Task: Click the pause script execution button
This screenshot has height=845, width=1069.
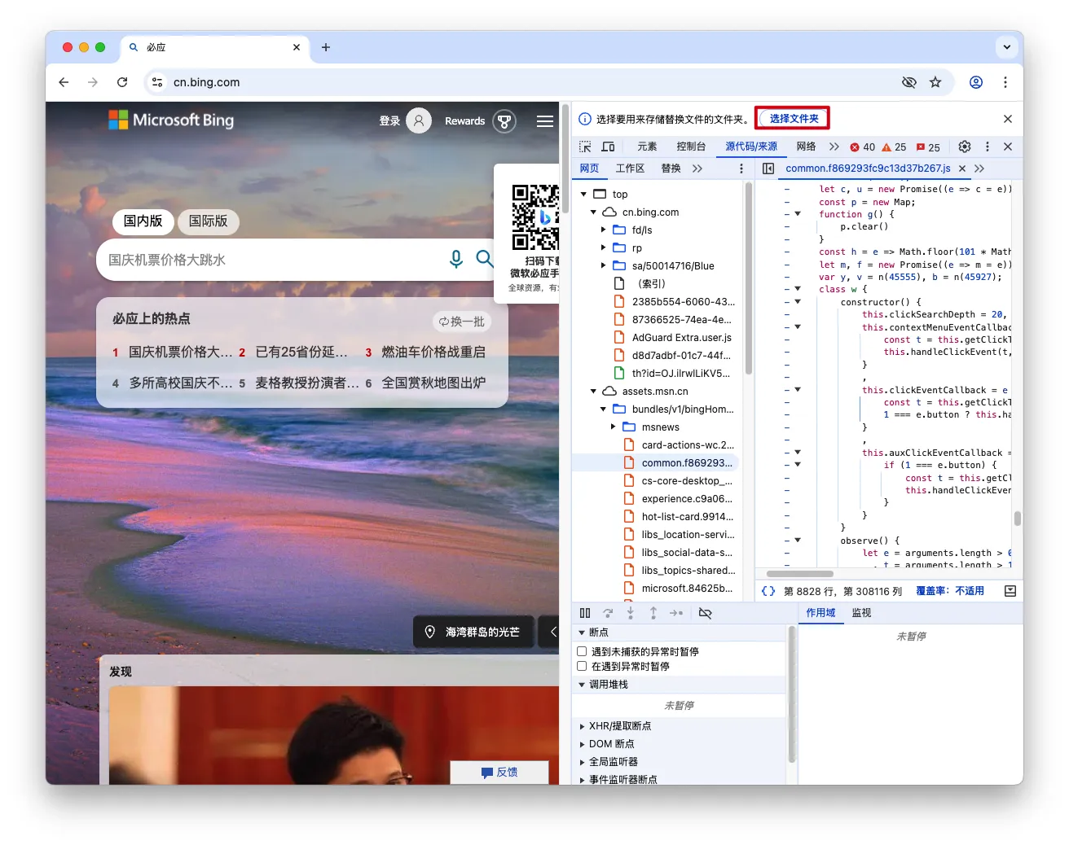Action: [585, 613]
